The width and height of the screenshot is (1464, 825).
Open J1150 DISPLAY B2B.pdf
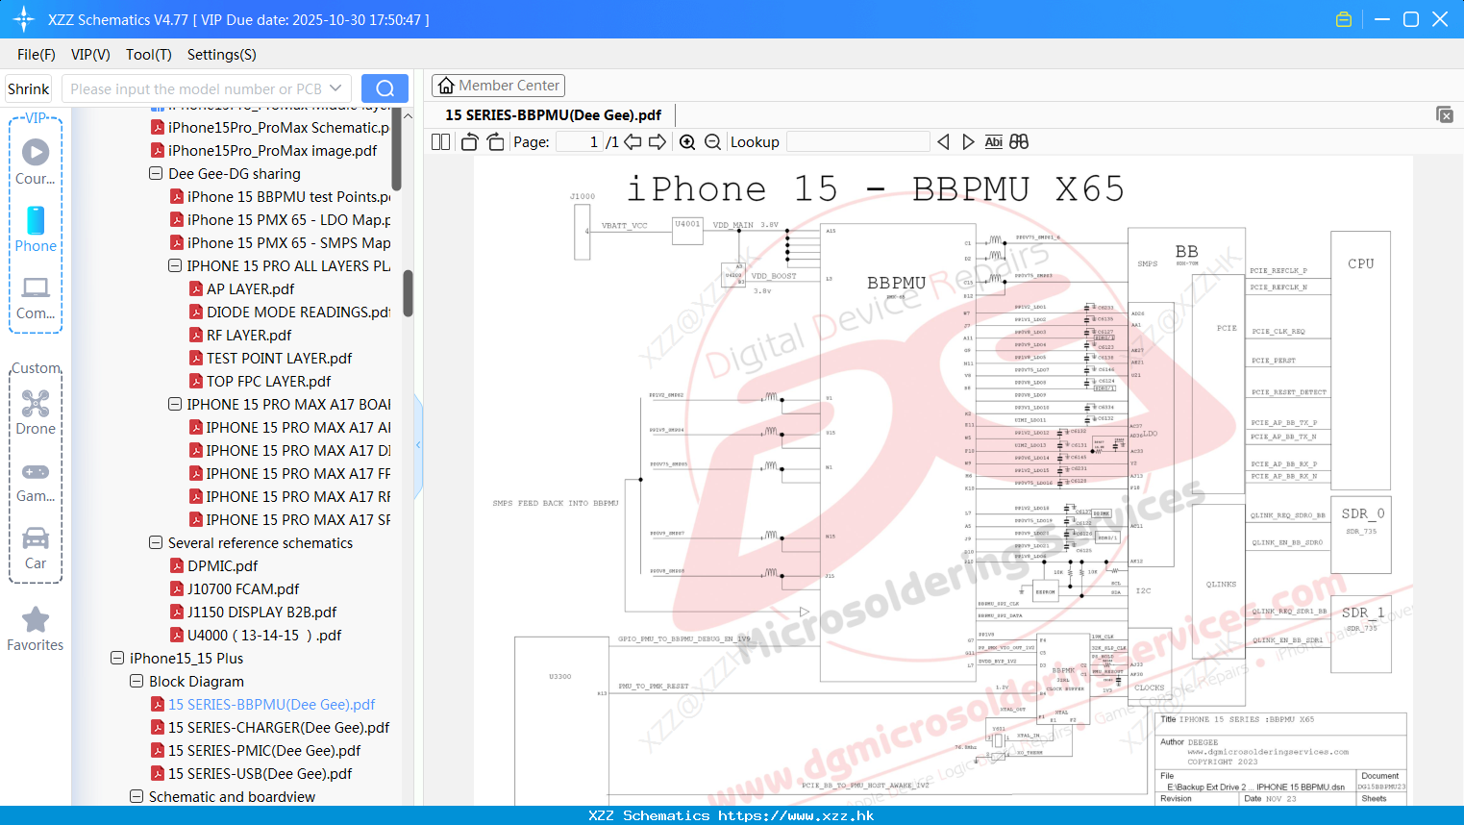pyautogui.click(x=254, y=612)
